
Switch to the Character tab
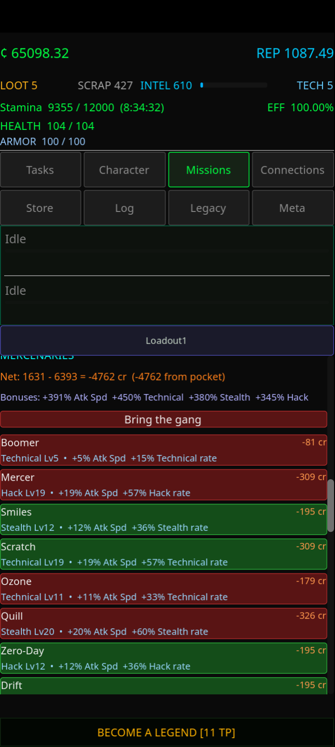[124, 170]
